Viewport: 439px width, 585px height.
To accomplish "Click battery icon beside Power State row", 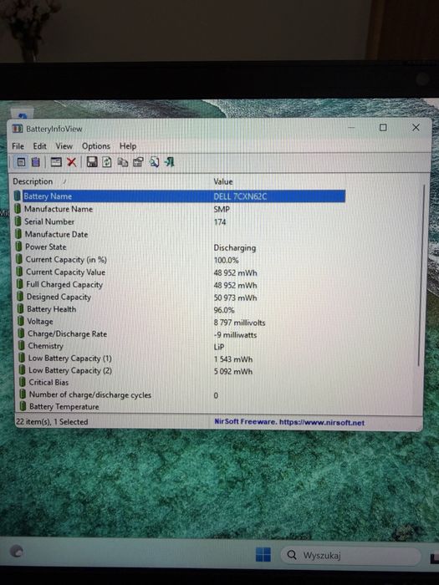I will (18, 247).
